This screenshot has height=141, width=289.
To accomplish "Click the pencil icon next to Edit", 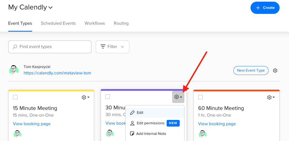I will (132, 113).
